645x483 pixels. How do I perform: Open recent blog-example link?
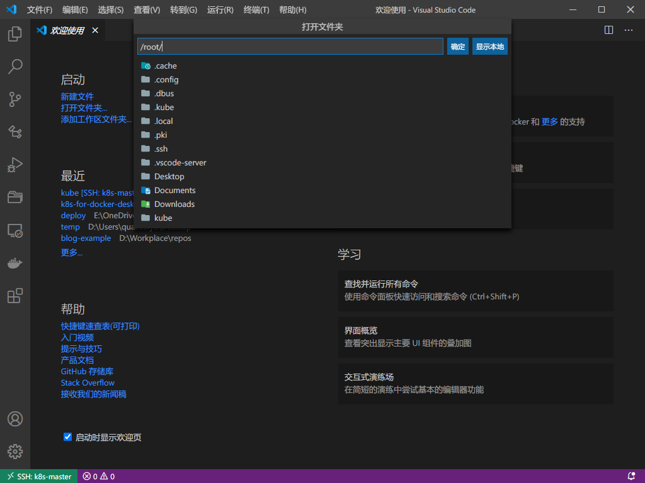click(x=86, y=238)
